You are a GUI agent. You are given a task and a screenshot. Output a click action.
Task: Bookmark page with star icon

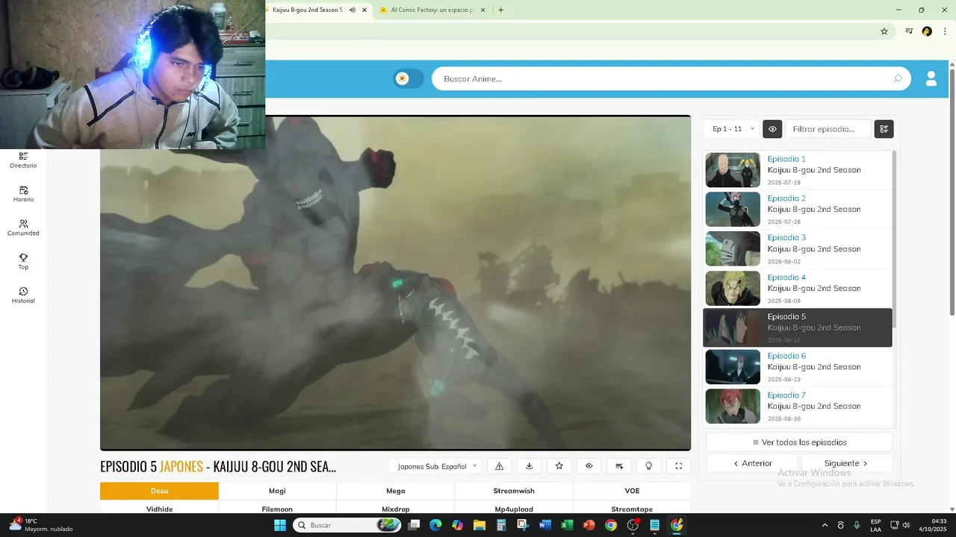coord(884,31)
